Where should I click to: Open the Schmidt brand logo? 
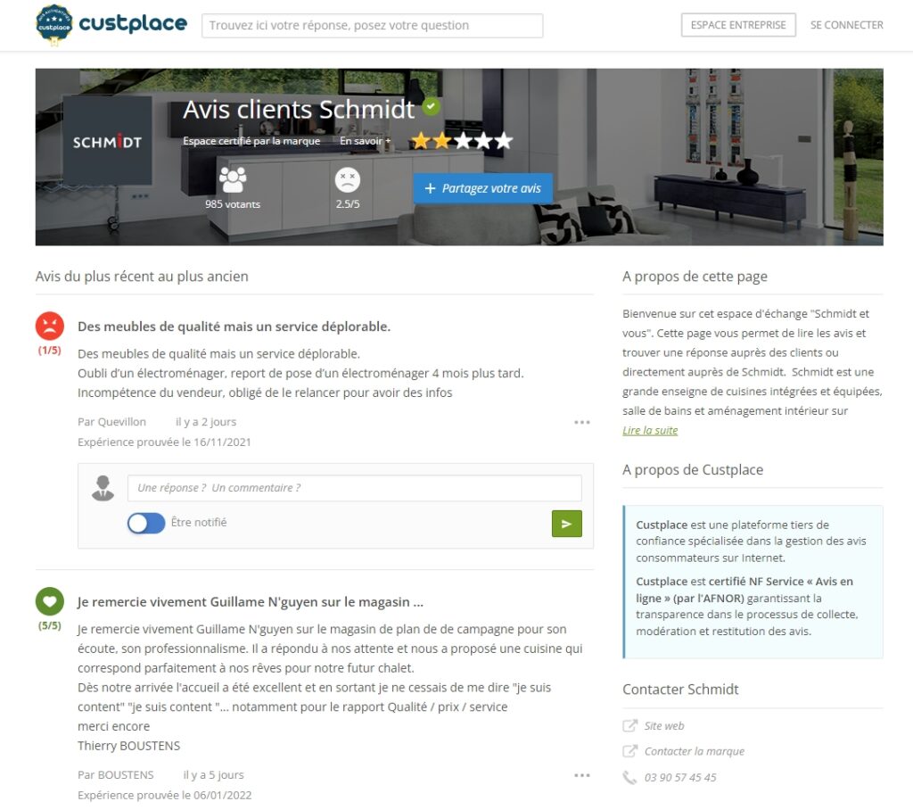point(107,141)
